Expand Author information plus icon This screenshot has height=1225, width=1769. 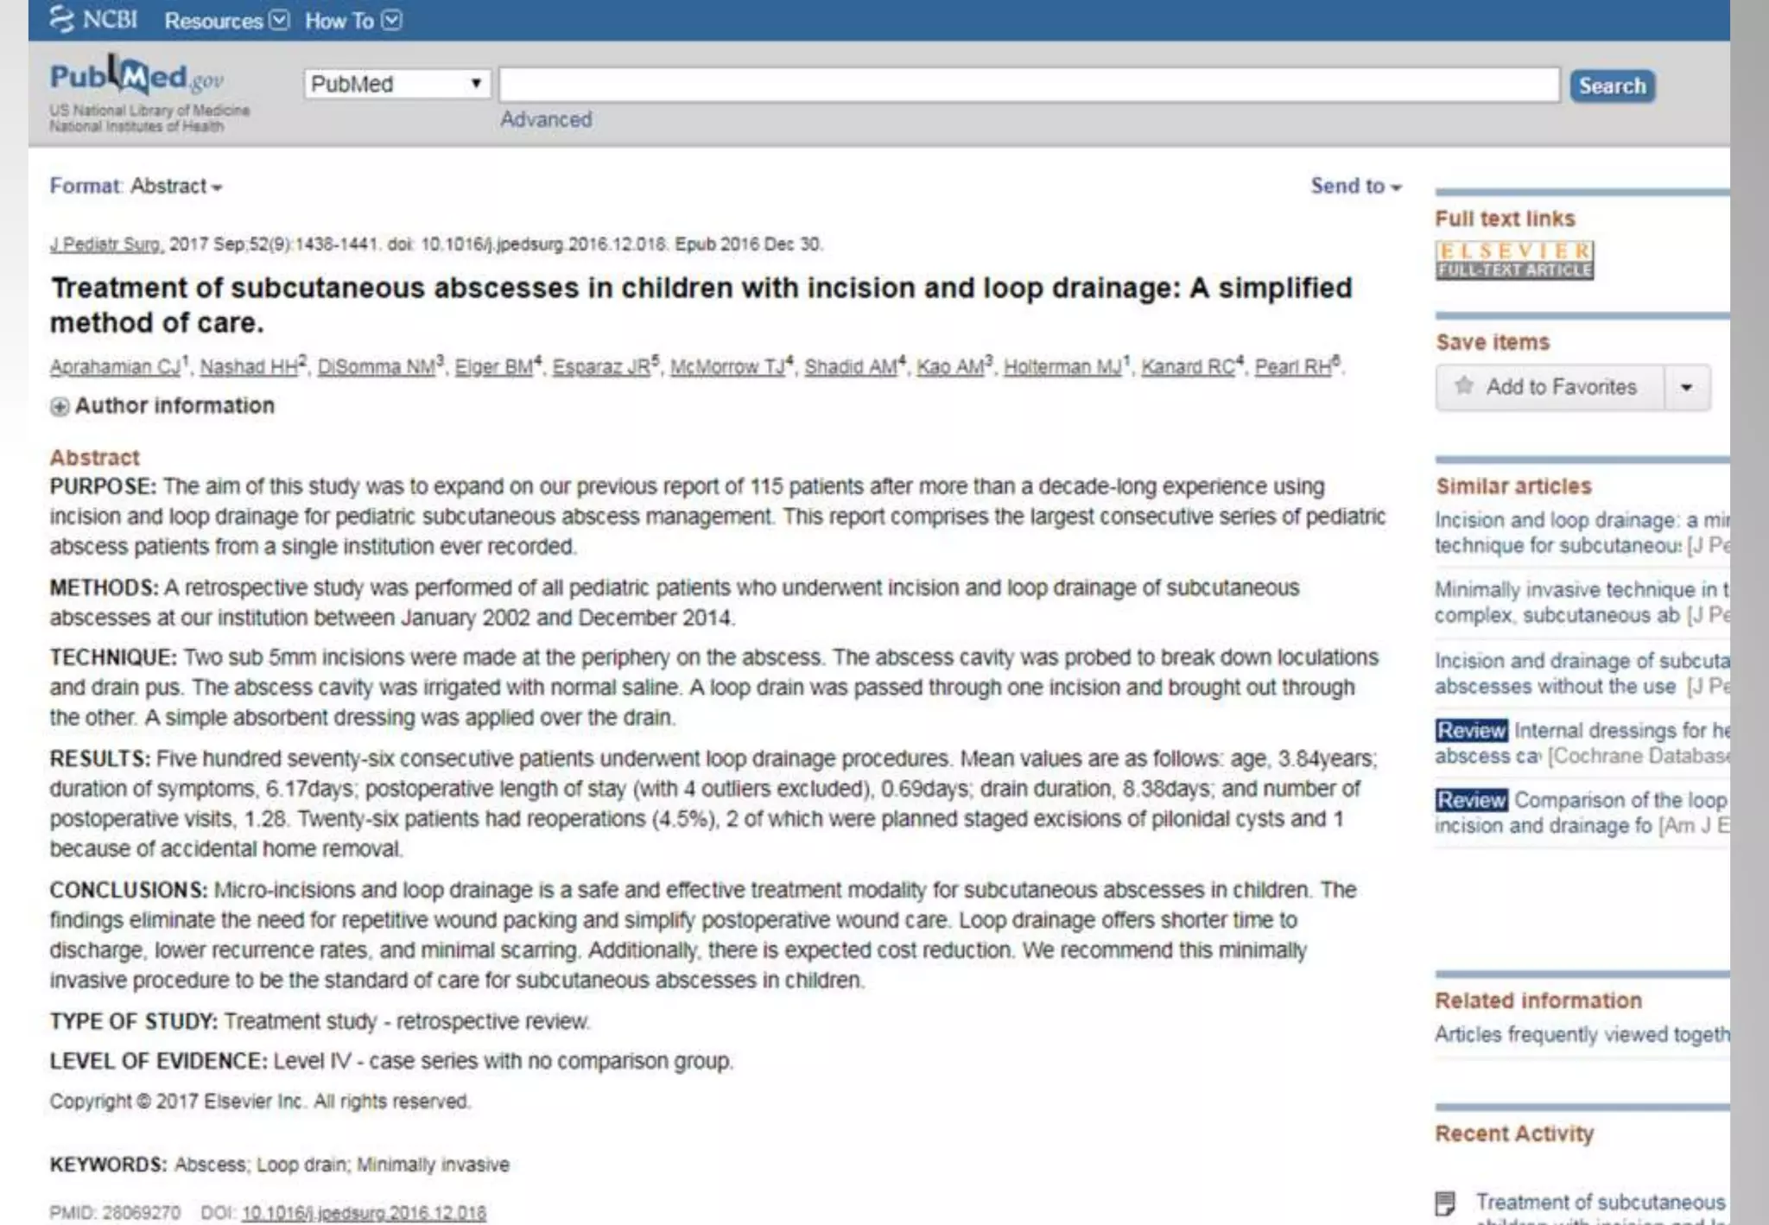pos(59,406)
